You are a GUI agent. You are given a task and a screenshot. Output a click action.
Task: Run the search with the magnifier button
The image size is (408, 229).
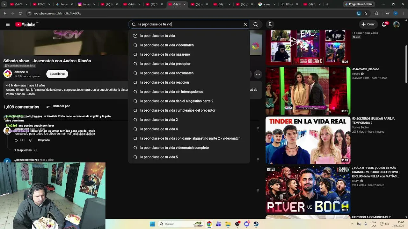click(x=256, y=24)
